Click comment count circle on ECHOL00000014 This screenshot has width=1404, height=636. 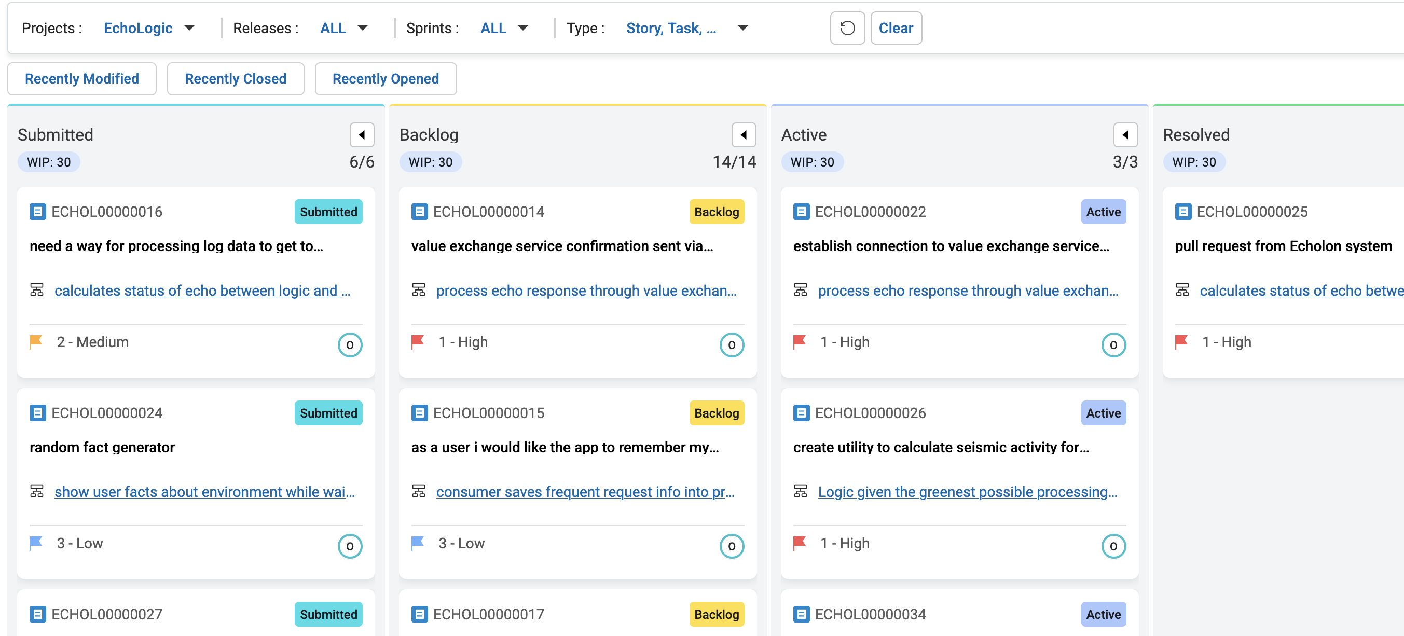(732, 344)
